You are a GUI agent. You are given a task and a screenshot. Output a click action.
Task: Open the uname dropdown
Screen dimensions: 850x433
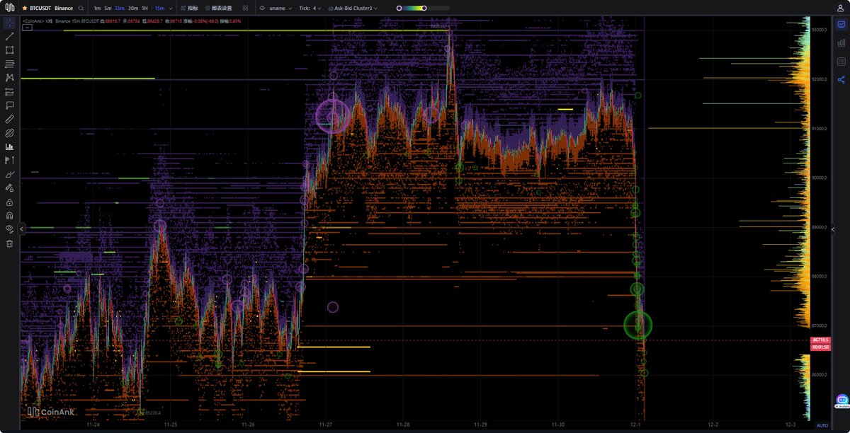pos(280,8)
